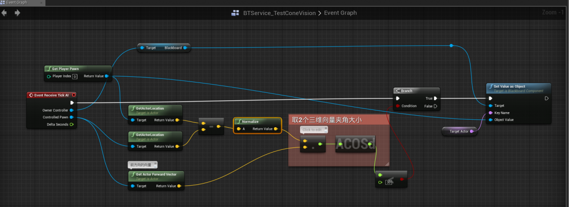Select the Target Actor variable node
The height and width of the screenshot is (207, 569).
(460, 131)
